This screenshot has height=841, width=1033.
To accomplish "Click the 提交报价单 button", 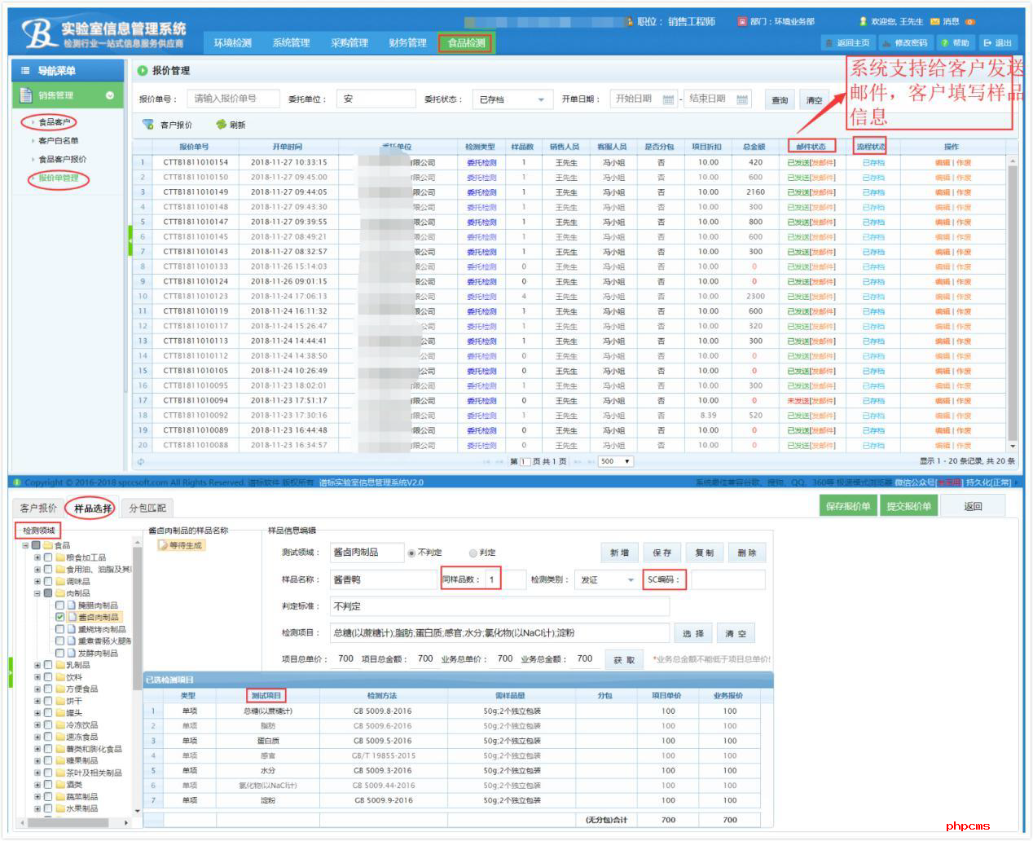I will (x=908, y=506).
